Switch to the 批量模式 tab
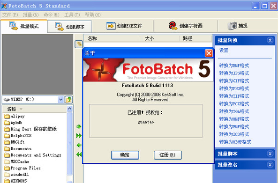This screenshot has height=183, width=278. [24, 26]
